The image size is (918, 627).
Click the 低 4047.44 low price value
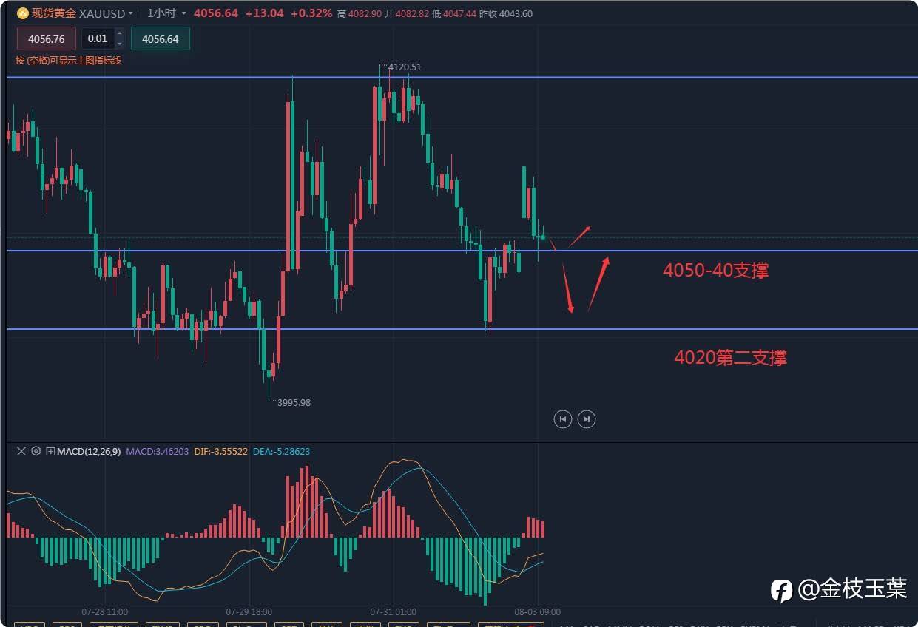454,14
